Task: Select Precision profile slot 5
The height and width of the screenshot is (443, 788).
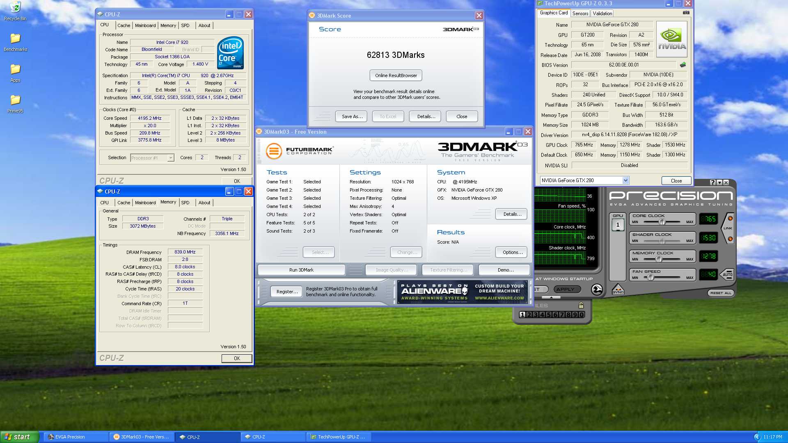Action: click(x=549, y=315)
